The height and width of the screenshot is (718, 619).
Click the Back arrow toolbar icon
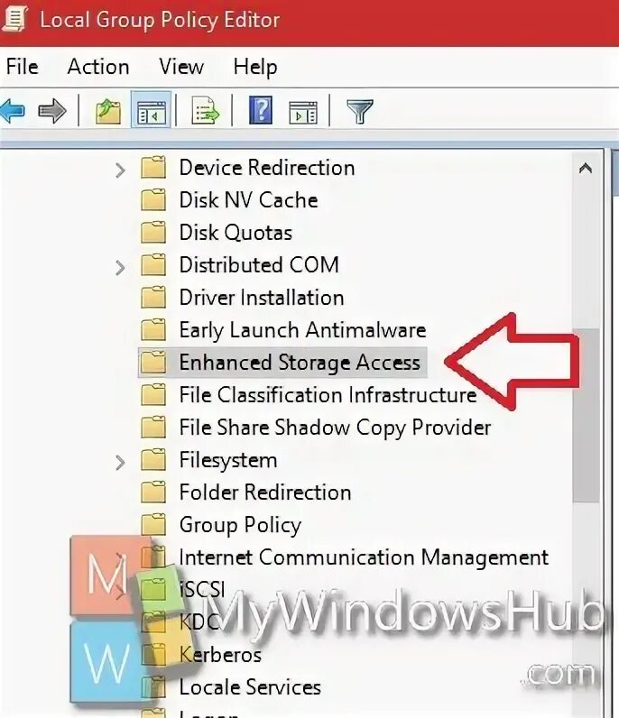pos(13,111)
